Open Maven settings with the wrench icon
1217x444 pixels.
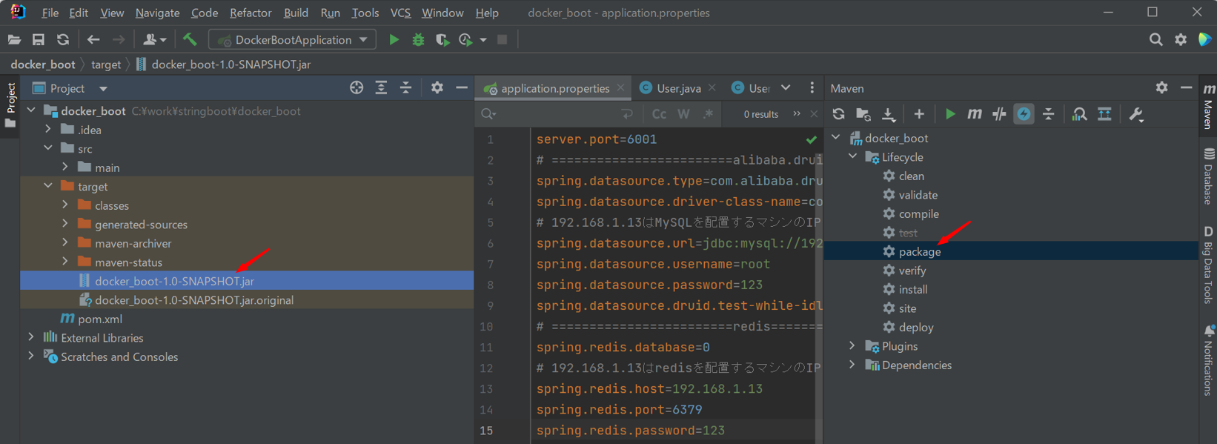[x=1136, y=114]
